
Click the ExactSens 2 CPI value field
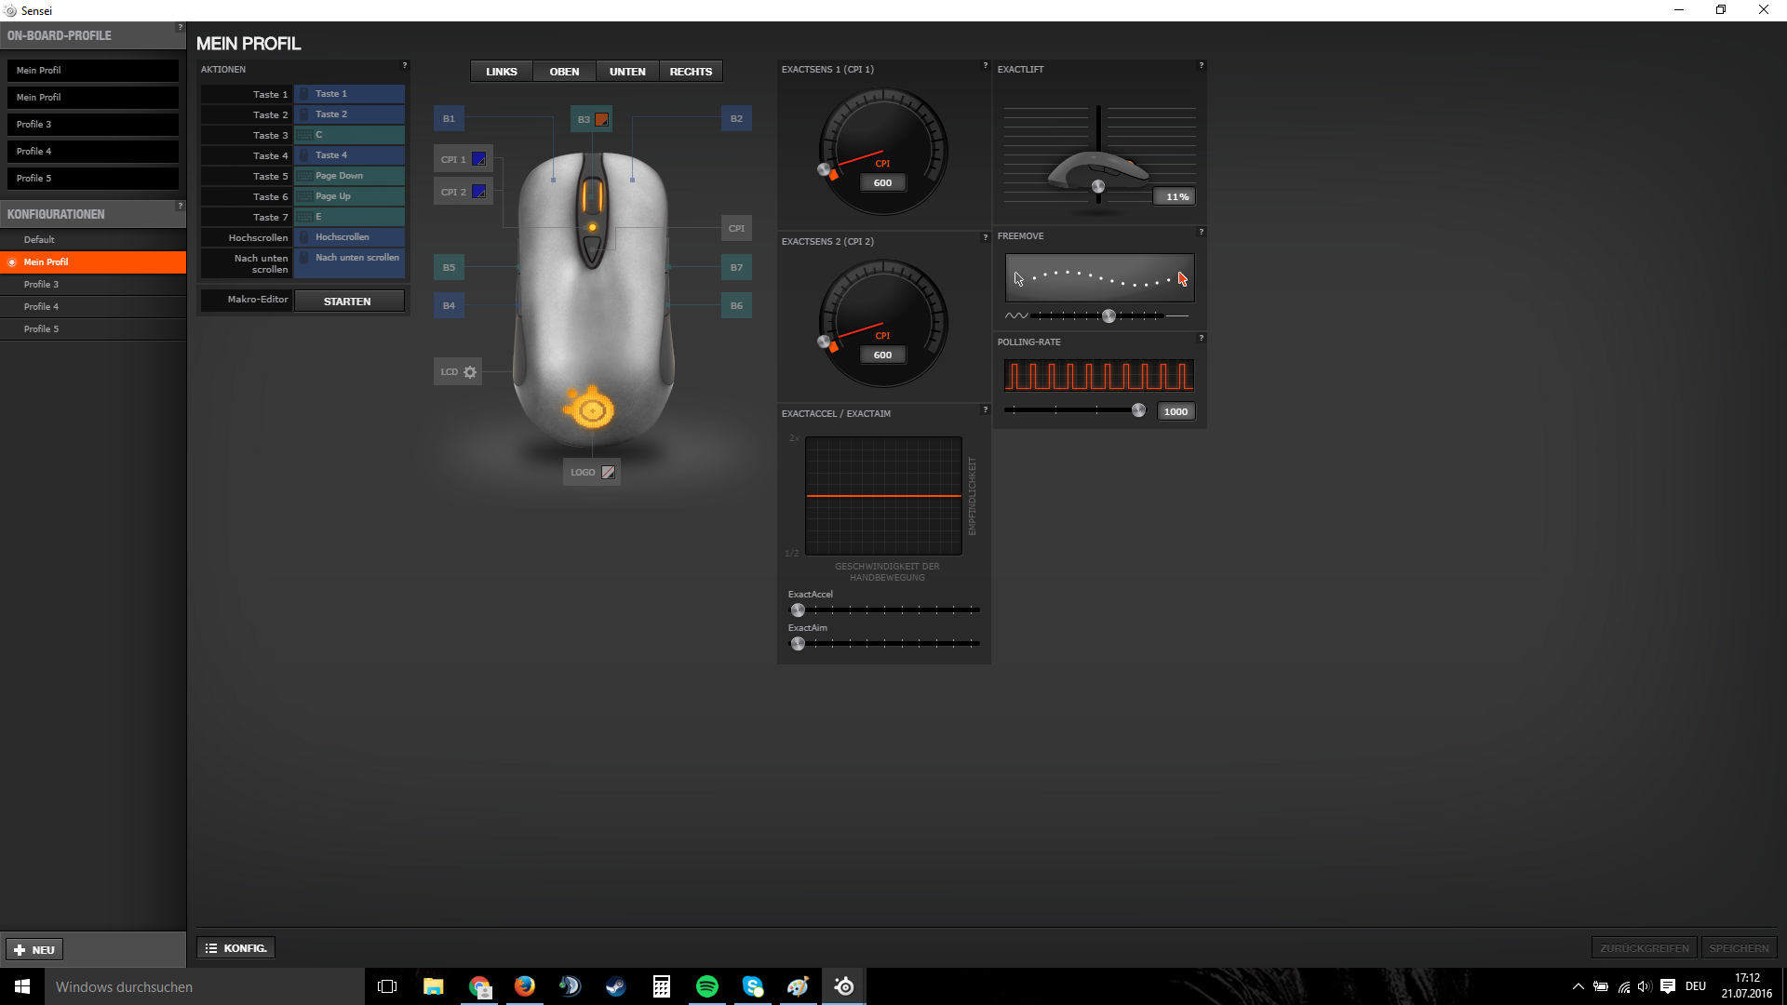(882, 355)
